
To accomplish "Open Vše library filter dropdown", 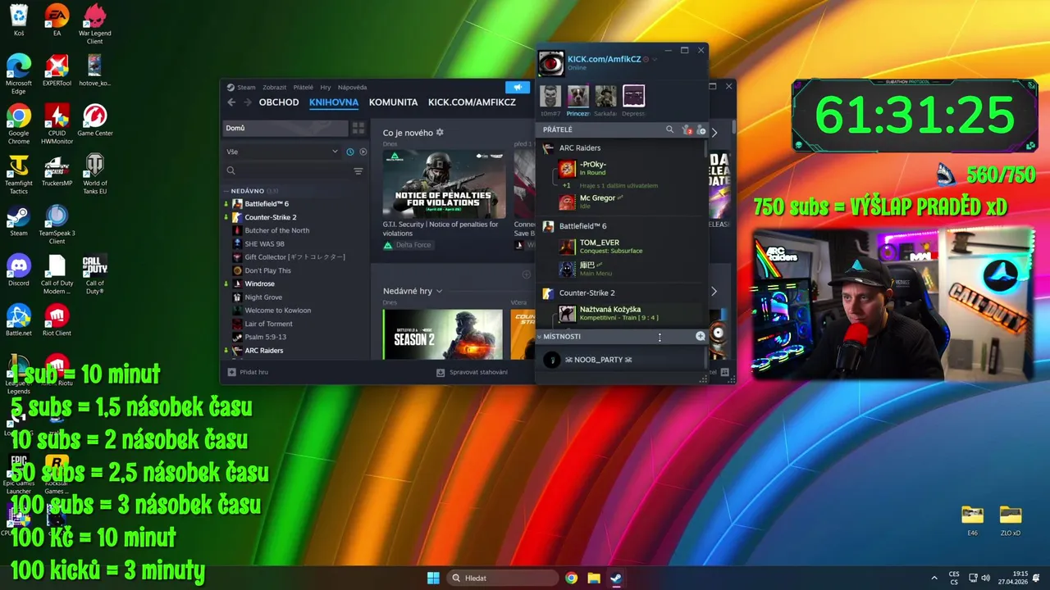I will tap(282, 152).
